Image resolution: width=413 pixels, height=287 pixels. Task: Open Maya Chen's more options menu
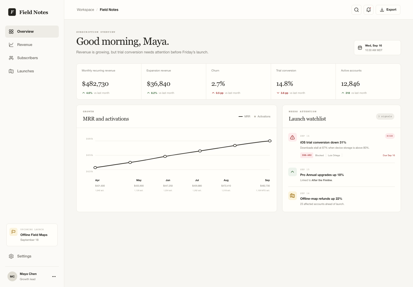[x=54, y=277]
